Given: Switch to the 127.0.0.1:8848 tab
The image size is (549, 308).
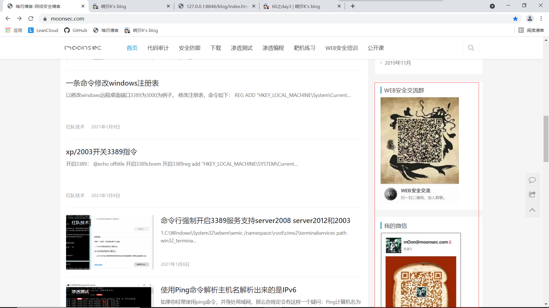Looking at the screenshot, I should [x=216, y=6].
